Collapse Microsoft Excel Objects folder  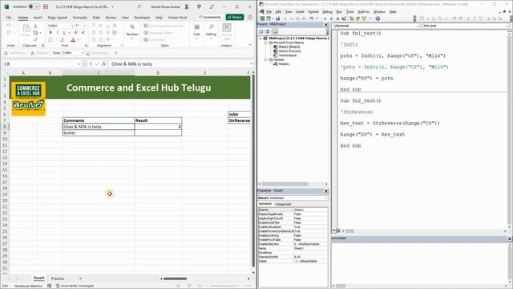pos(265,43)
